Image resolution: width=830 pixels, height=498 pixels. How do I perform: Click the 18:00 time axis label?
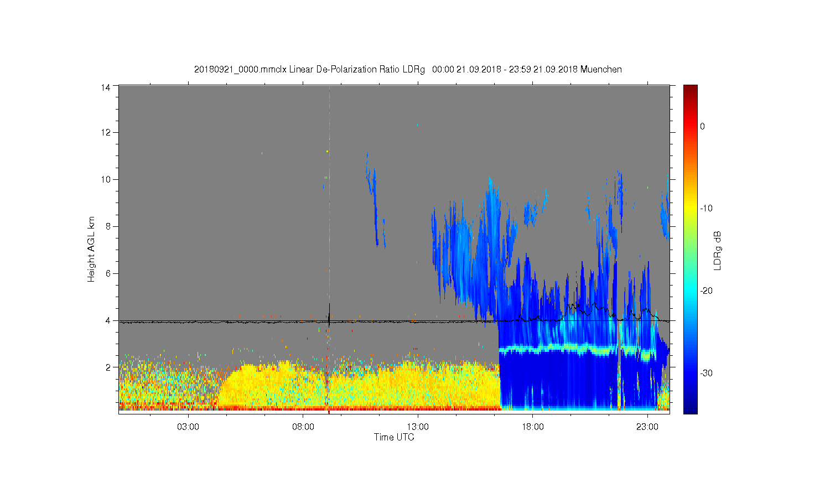tap(533, 427)
